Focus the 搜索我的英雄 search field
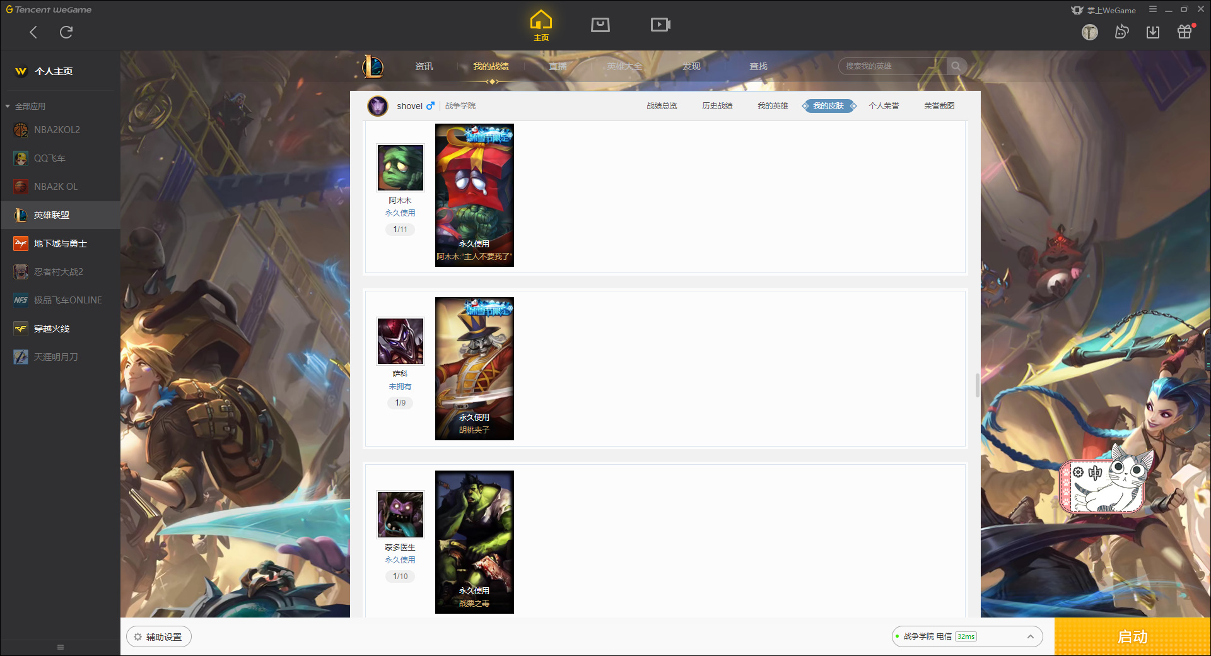Viewport: 1211px width, 656px height. (892, 66)
